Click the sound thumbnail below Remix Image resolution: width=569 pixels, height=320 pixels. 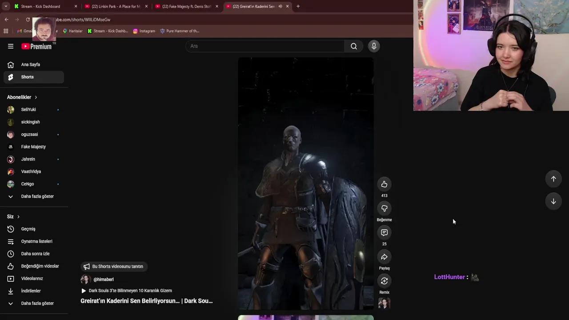(x=384, y=303)
